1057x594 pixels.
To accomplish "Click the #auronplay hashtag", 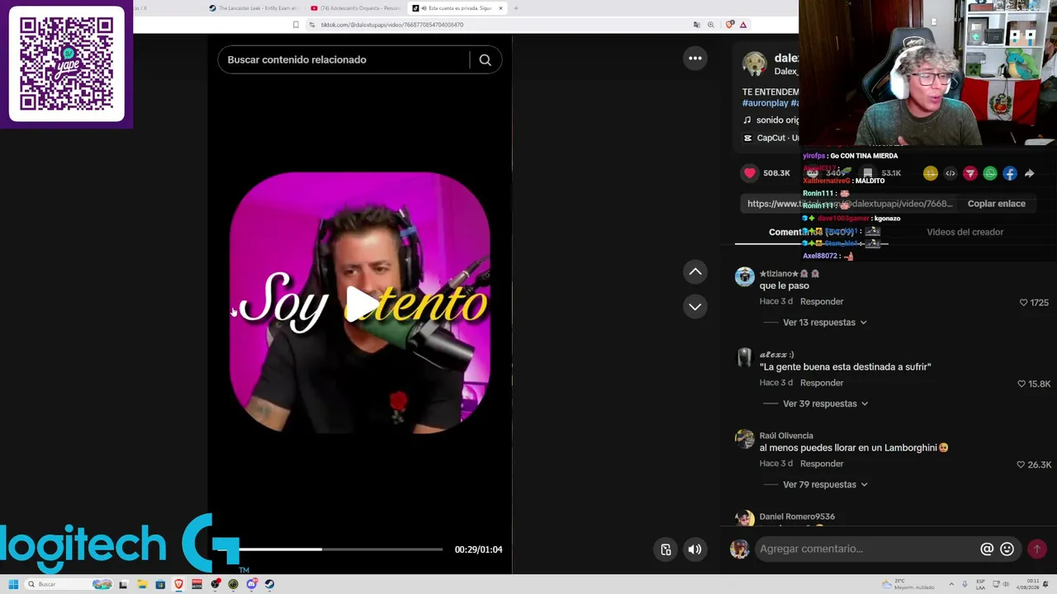I will (765, 103).
